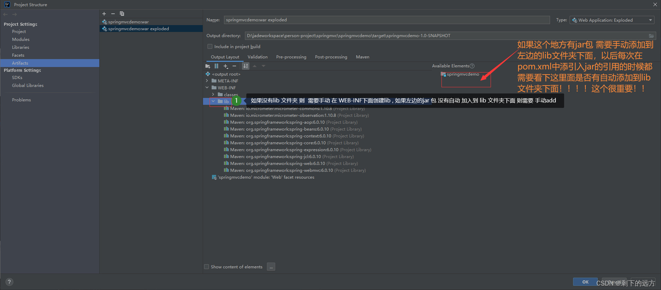This screenshot has width=661, height=290.
Task: Enable Include in project build
Action: pos(210,46)
